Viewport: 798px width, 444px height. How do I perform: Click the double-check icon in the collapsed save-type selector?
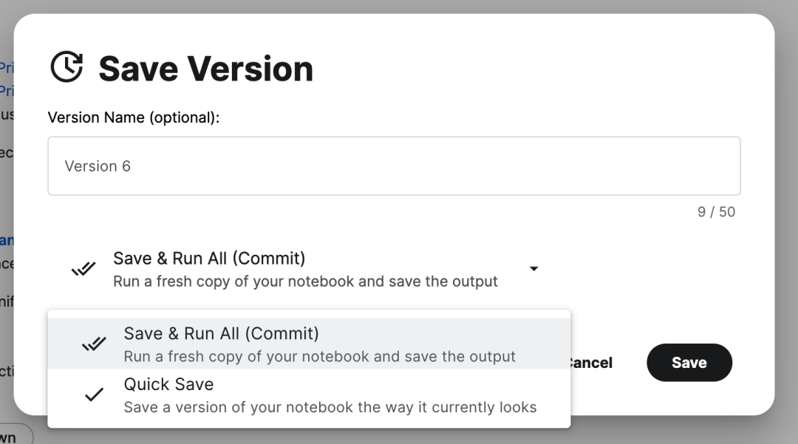[x=83, y=268]
